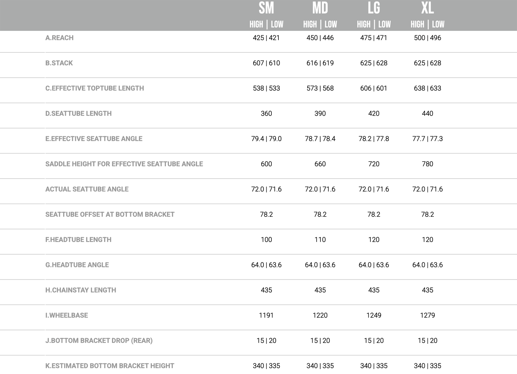
Task: Select the C.EFFECTIVE TOPTUBE LENGTH label
Action: (95, 88)
